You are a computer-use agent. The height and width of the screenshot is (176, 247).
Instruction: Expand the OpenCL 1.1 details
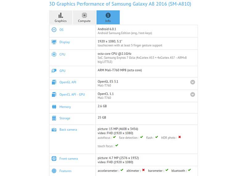point(192,94)
